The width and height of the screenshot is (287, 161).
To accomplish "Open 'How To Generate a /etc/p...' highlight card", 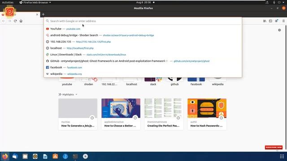I will click(x=78, y=114).
